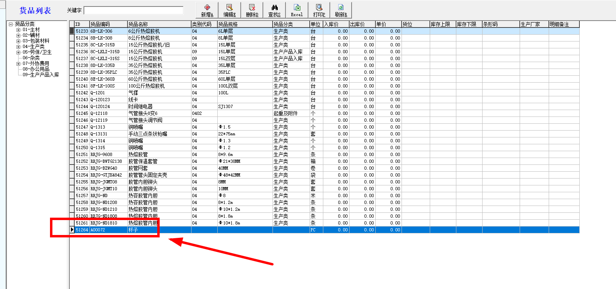The width and height of the screenshot is (616, 289).
Task: Click the PC unit cell of row 51264
Action: [316, 230]
